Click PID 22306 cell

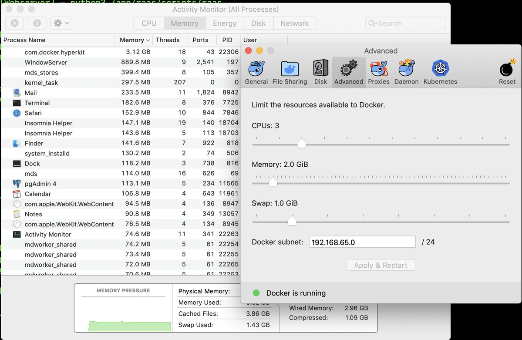tap(229, 52)
